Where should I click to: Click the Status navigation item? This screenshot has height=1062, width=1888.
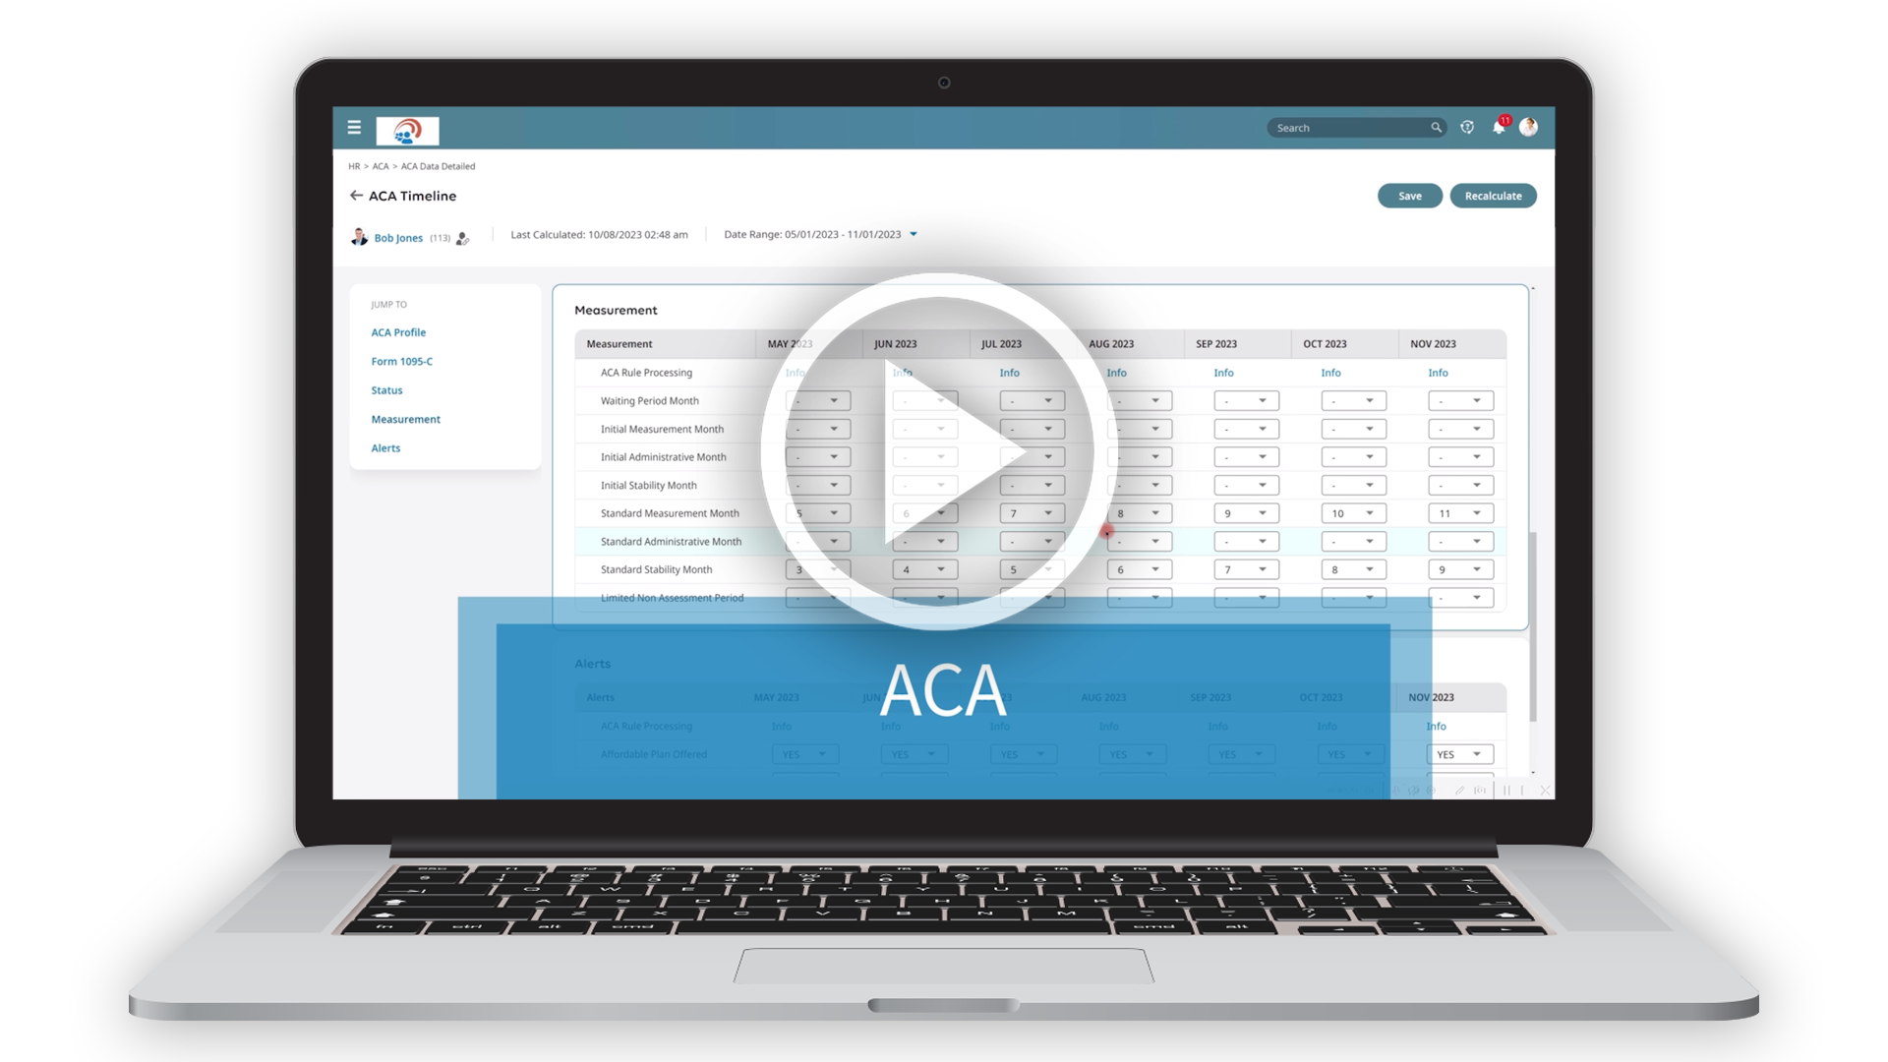coord(386,389)
